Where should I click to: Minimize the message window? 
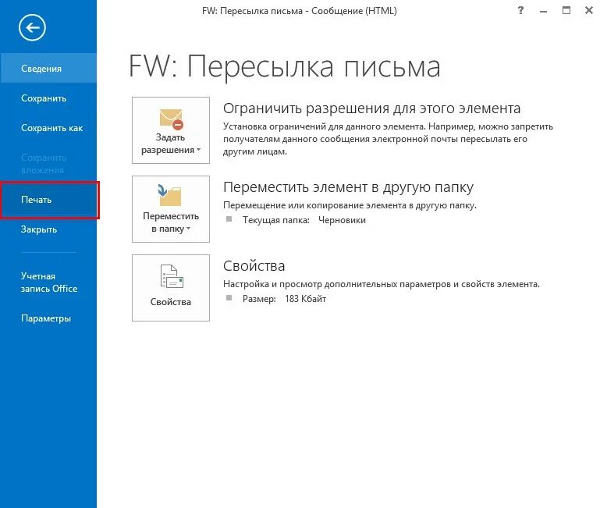(x=543, y=11)
